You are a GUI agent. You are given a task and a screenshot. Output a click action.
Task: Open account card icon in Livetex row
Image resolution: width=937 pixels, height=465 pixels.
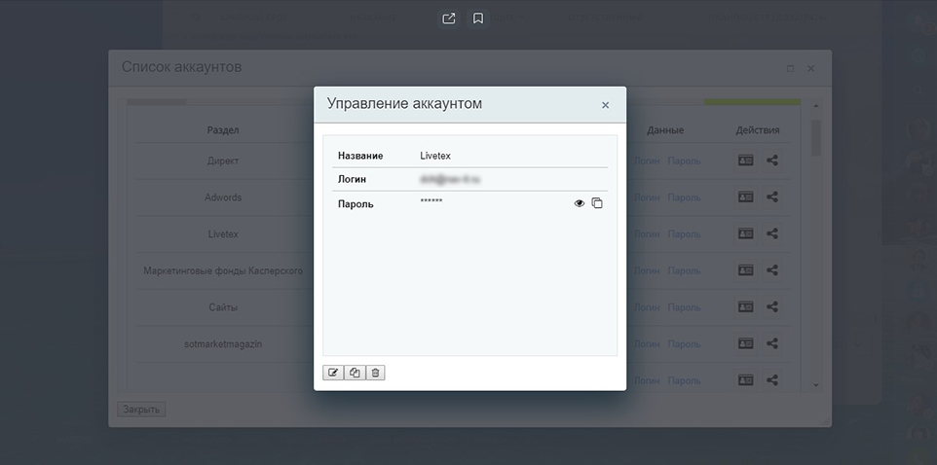[745, 234]
